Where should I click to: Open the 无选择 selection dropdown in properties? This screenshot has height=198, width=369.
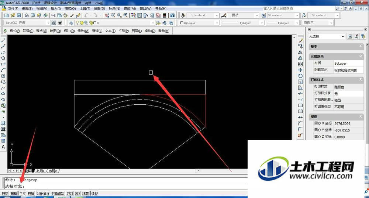[x=343, y=36]
